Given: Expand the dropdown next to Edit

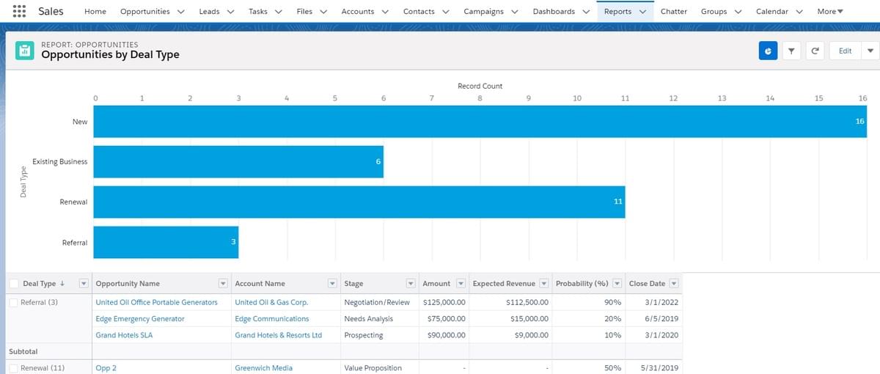Looking at the screenshot, I should (x=870, y=51).
